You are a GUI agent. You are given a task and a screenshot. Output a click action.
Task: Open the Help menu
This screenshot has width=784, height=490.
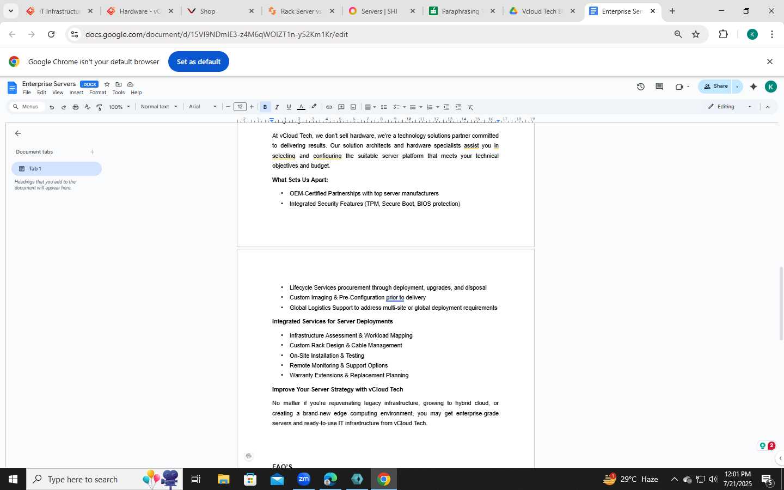pos(136,93)
